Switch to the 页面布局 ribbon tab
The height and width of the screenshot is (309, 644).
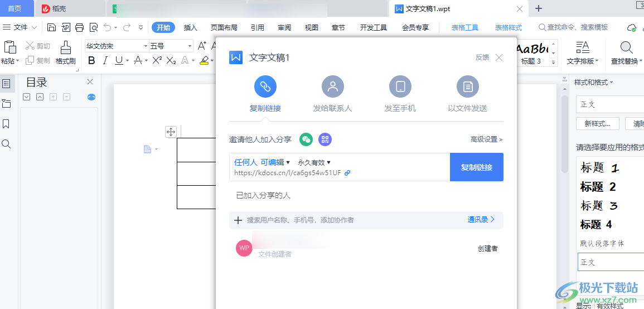point(224,27)
